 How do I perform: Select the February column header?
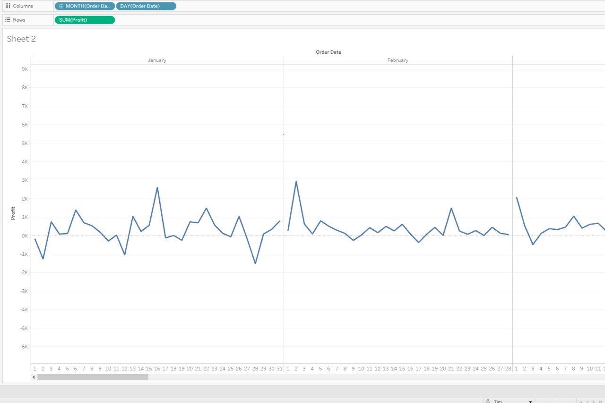click(x=398, y=60)
